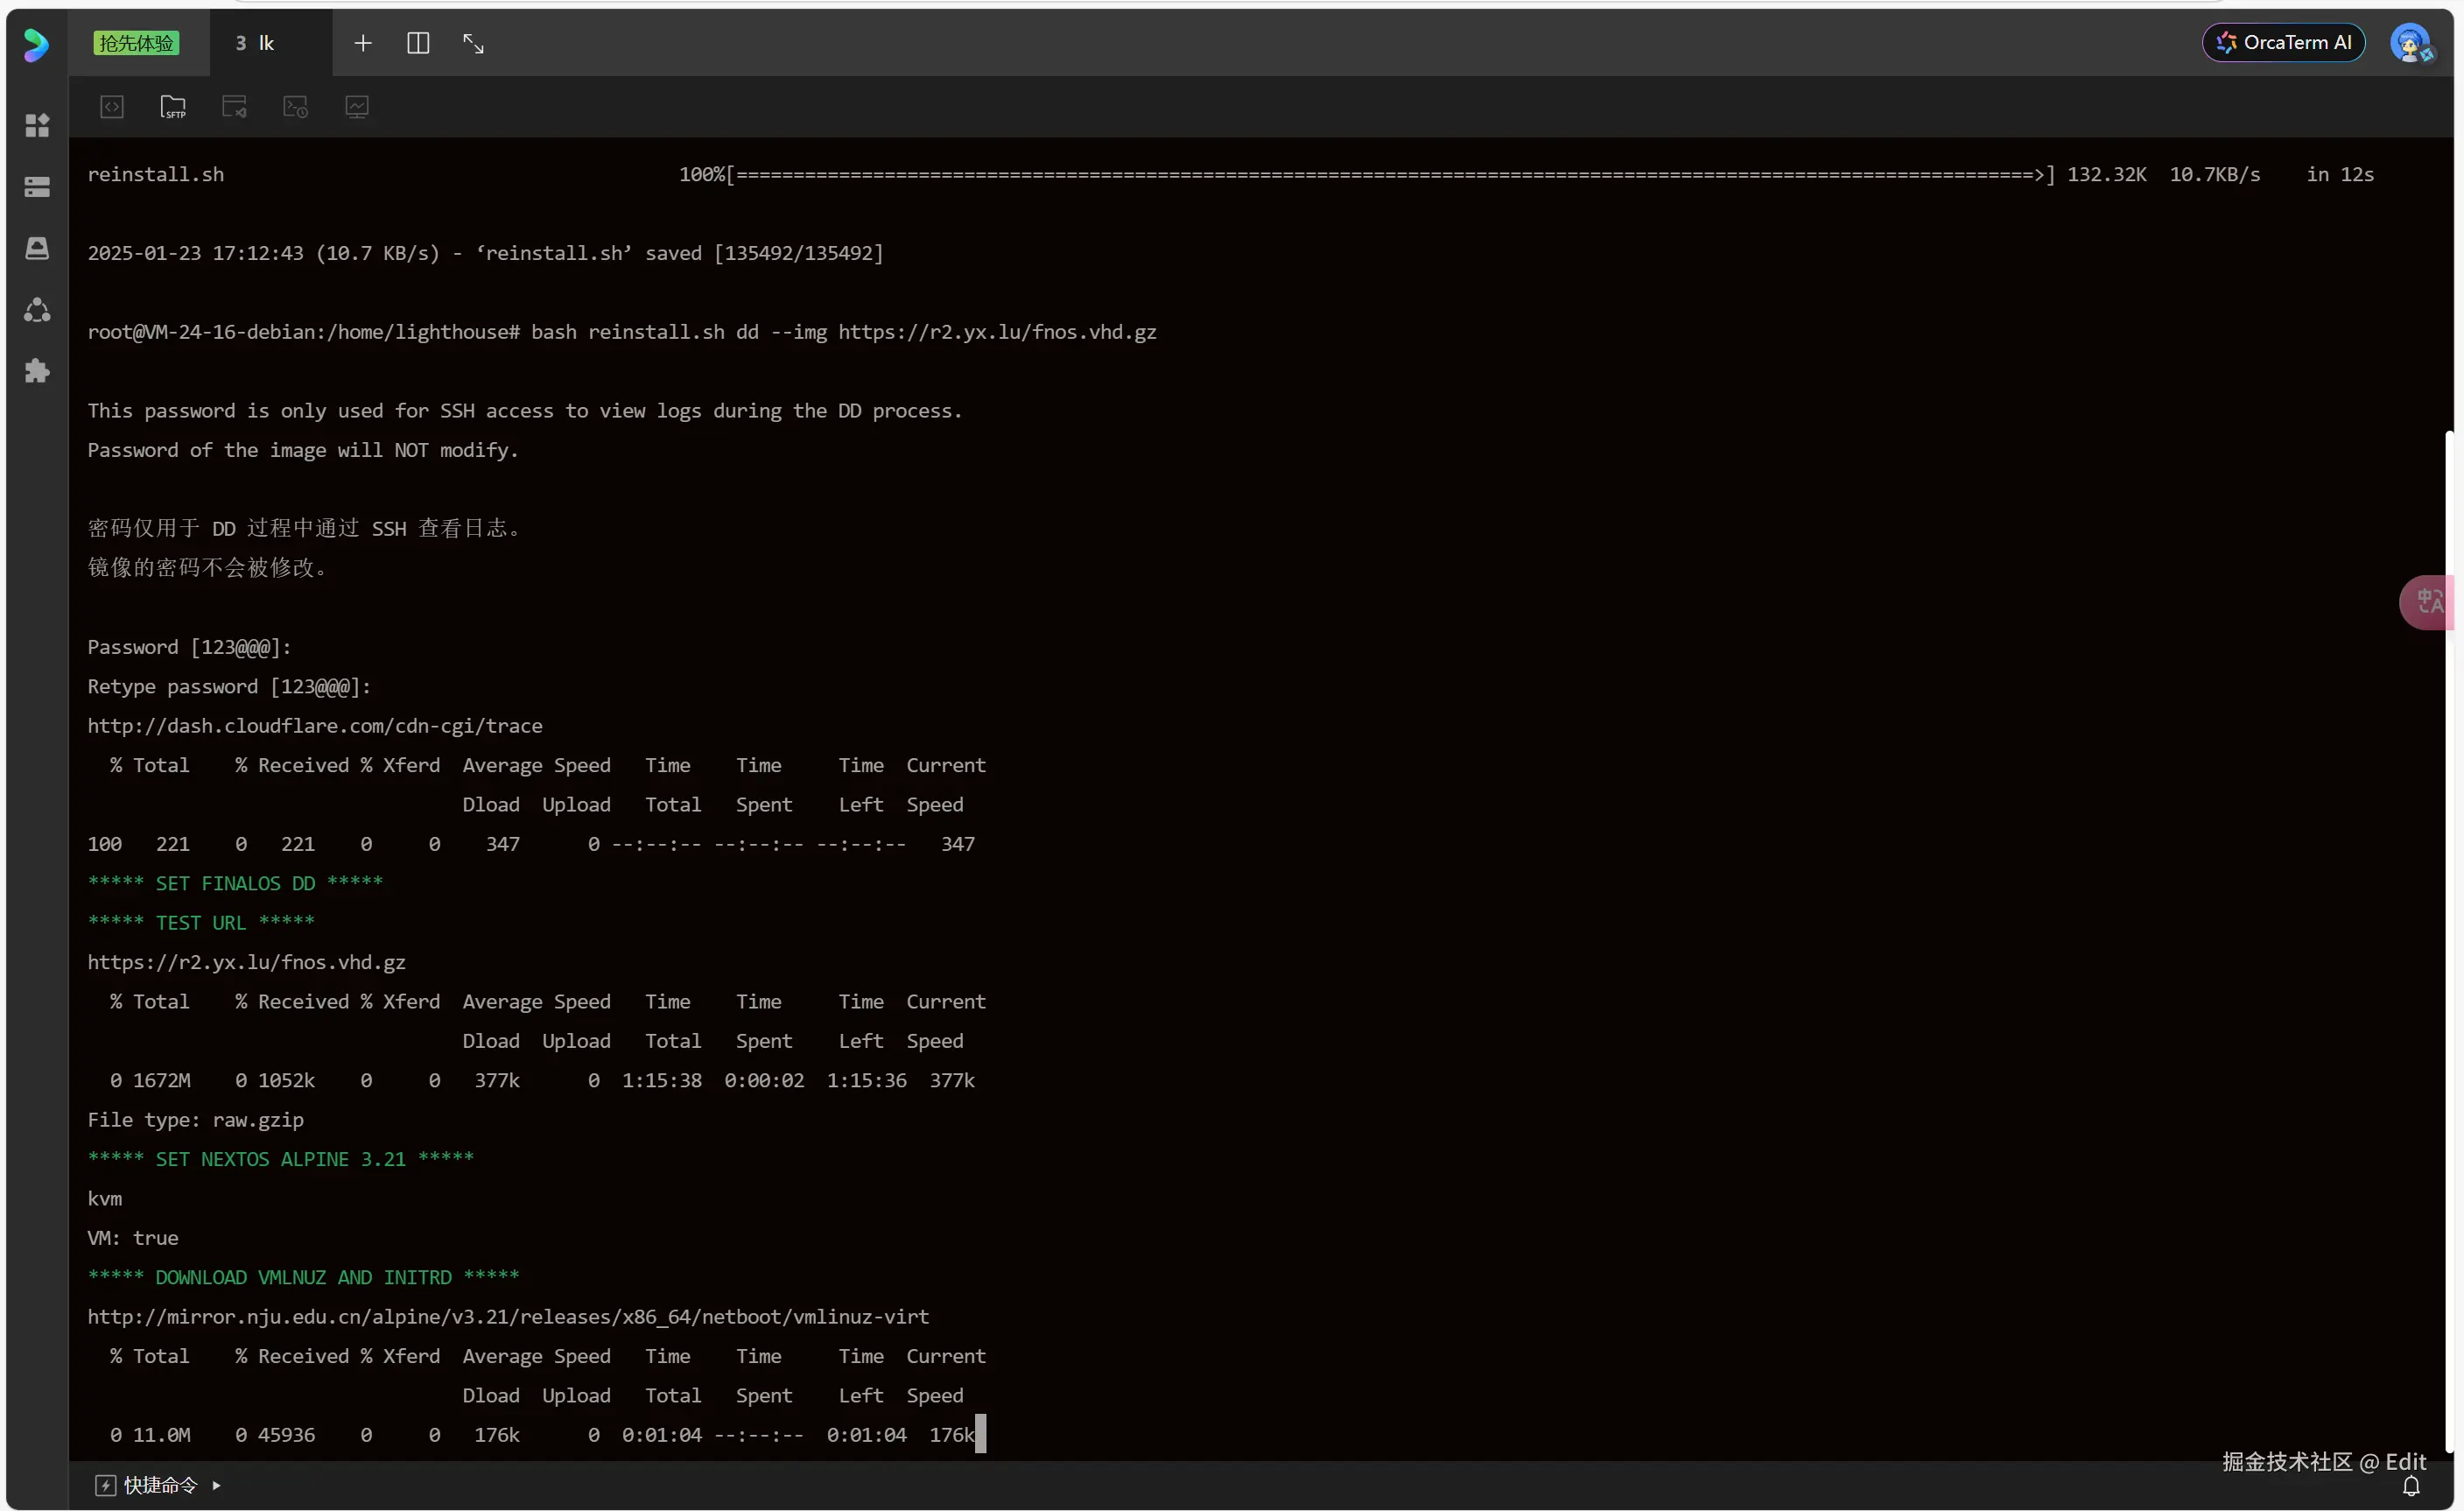Open the performance monitor icon
2464x1511 pixels.
pyautogui.click(x=357, y=106)
